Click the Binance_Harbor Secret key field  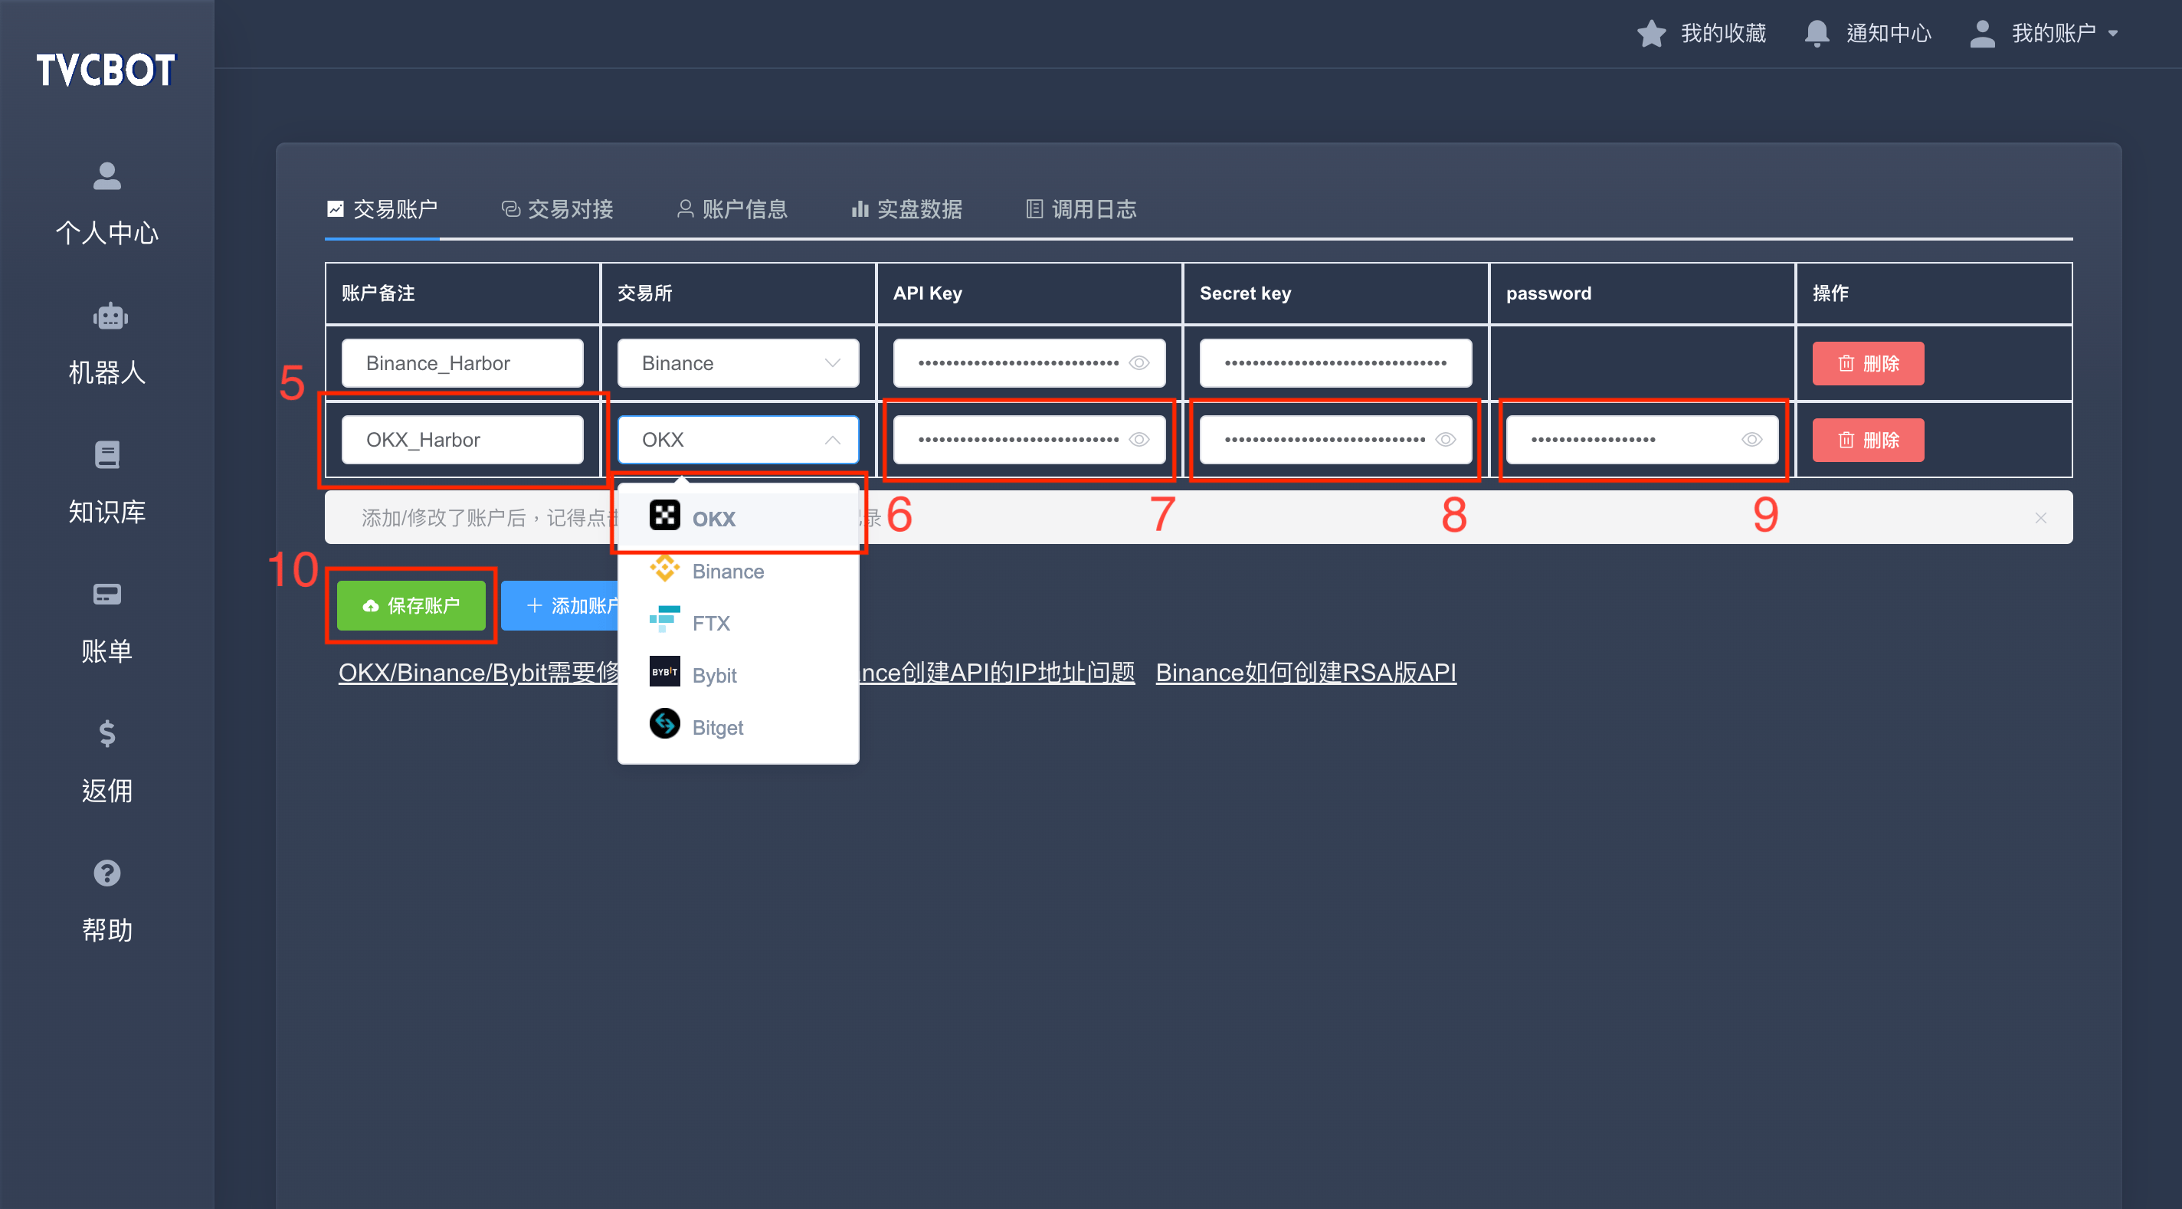pos(1336,363)
